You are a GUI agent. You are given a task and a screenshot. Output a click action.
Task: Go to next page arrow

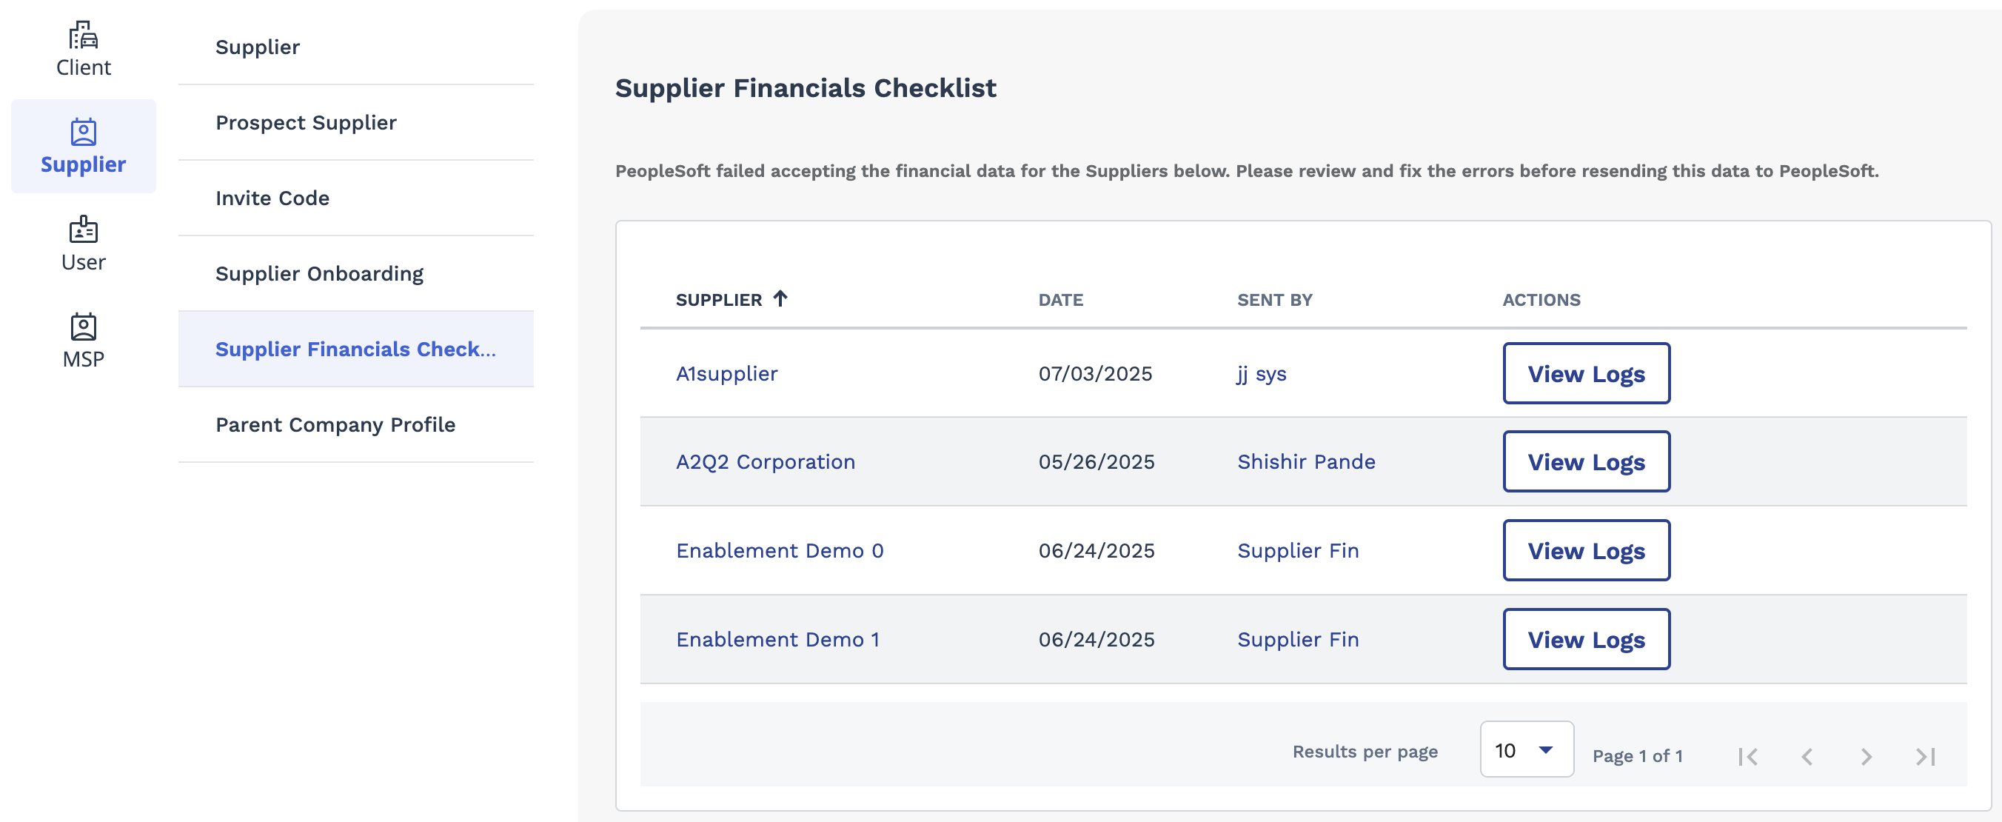[x=1866, y=756]
